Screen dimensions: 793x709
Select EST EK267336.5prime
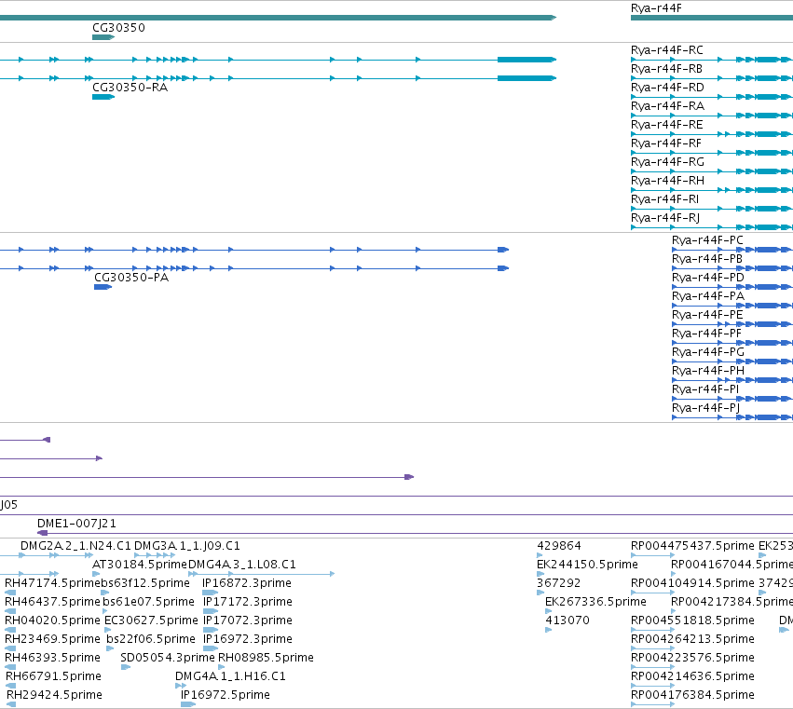pyautogui.click(x=595, y=602)
